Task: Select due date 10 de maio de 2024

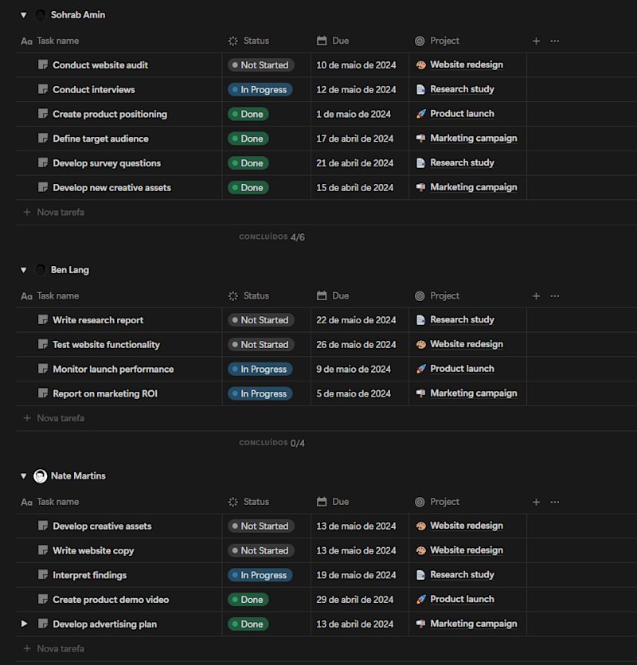Action: [x=356, y=65]
